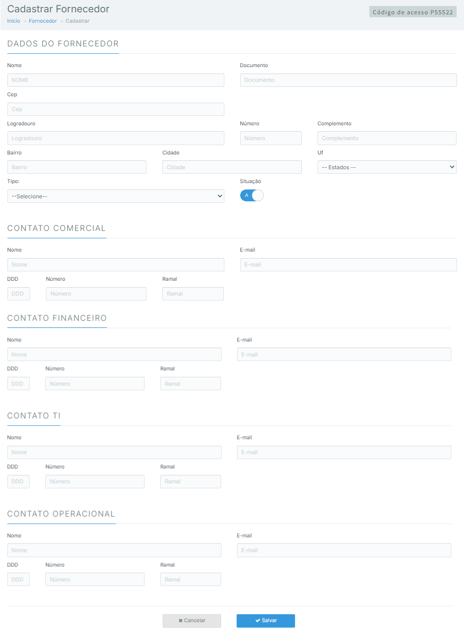Select the Cep input field

116,109
